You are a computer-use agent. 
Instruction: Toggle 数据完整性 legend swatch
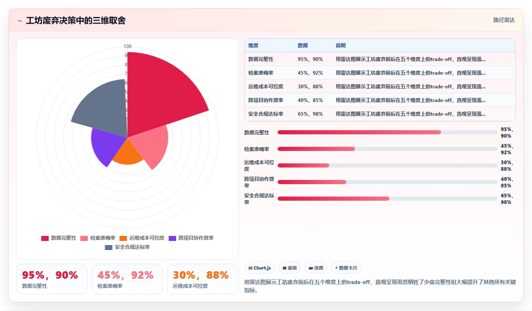point(45,238)
